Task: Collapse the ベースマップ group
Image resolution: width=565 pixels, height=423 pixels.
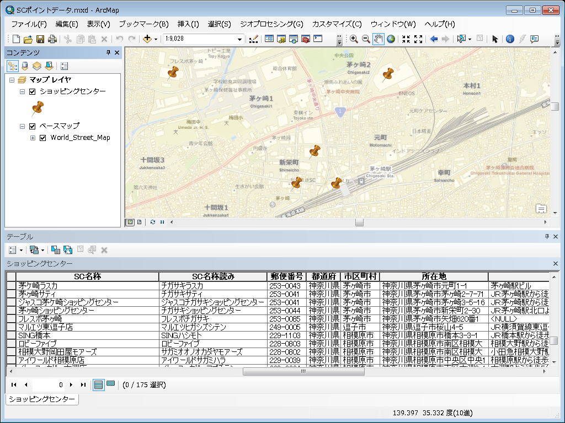Action: pos(22,126)
